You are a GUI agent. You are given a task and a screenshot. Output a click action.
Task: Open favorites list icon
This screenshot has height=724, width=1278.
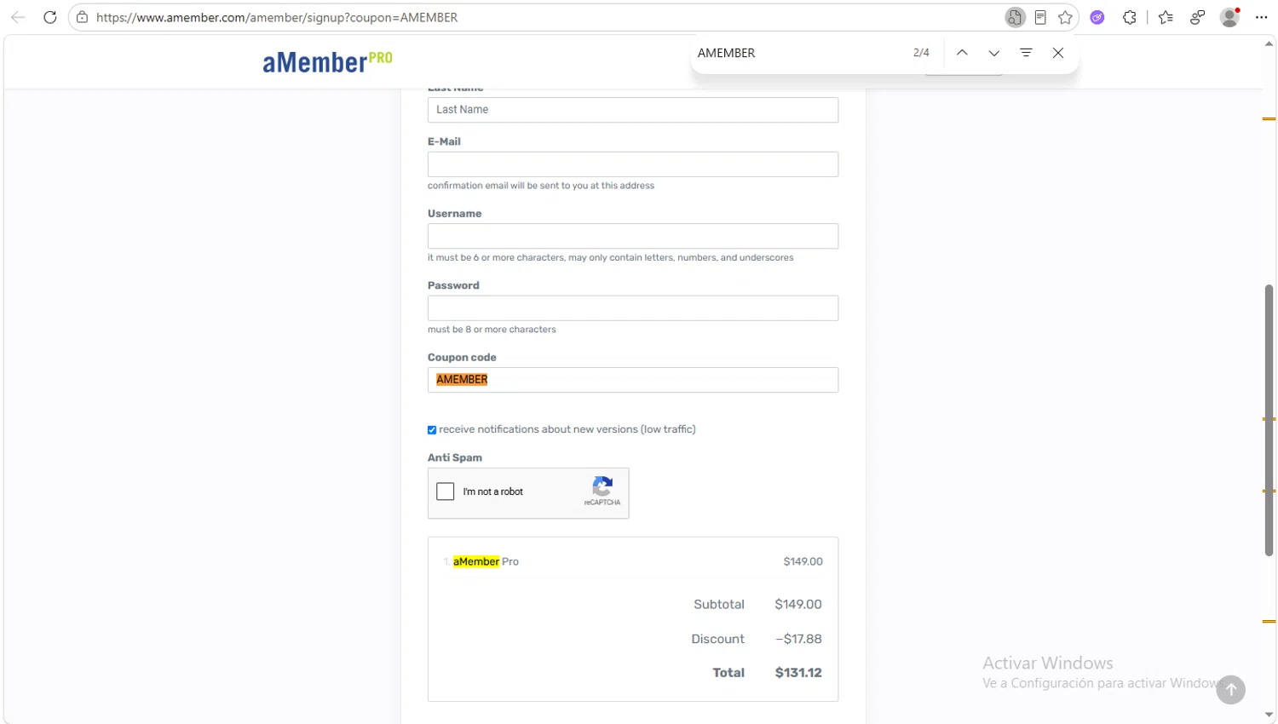tap(1166, 17)
